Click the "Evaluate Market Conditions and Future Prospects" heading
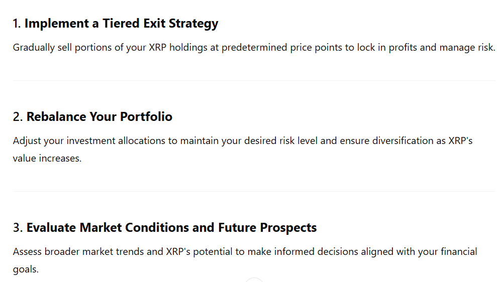The height and width of the screenshot is (282, 497). [171, 227]
